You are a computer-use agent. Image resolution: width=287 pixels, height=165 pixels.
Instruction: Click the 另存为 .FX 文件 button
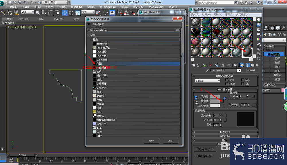pyautogui.click(x=205, y=149)
